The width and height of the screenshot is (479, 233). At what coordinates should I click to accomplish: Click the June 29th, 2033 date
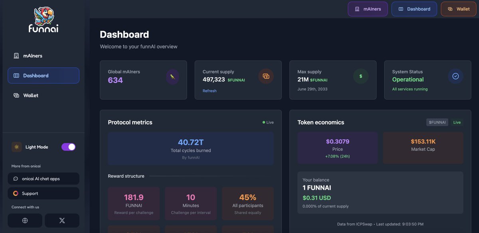coord(313,89)
